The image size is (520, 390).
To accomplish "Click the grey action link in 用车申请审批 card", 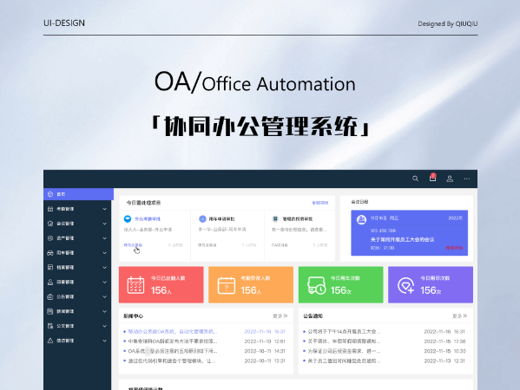I will 207,245.
